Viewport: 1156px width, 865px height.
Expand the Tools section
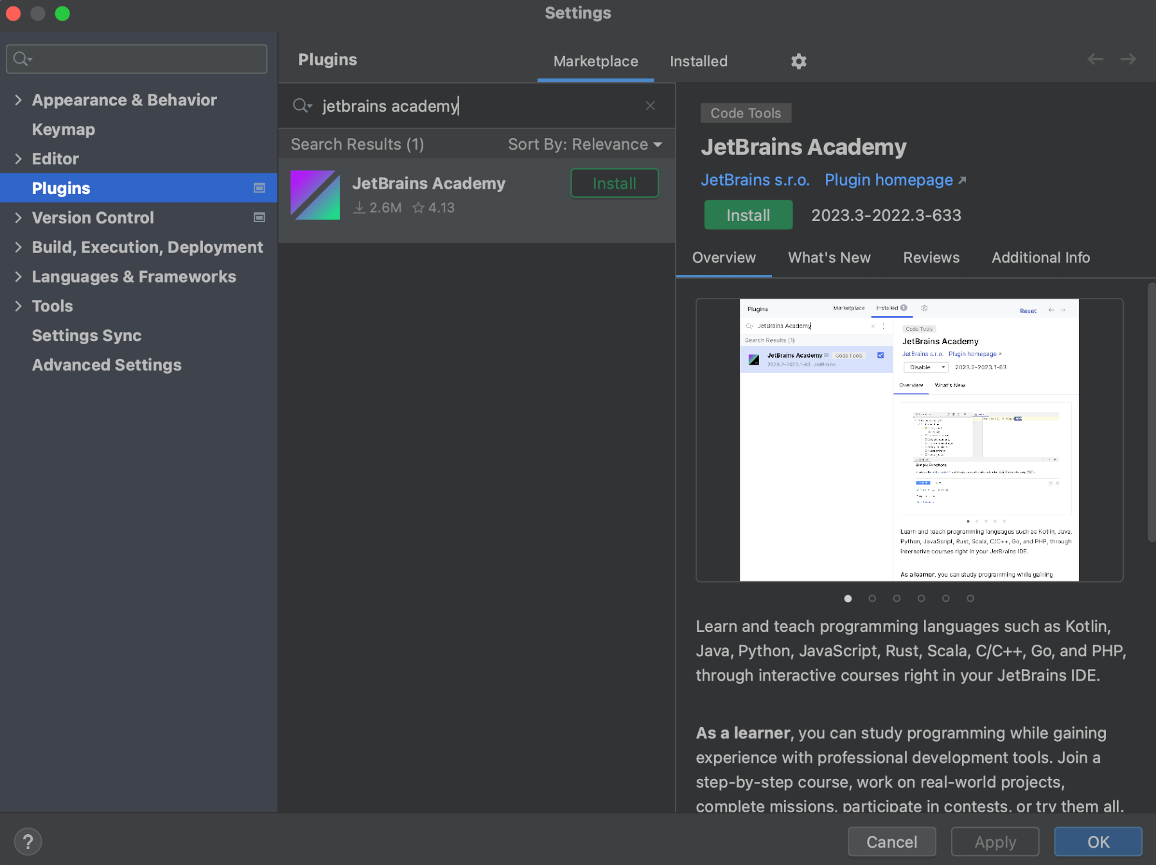18,306
